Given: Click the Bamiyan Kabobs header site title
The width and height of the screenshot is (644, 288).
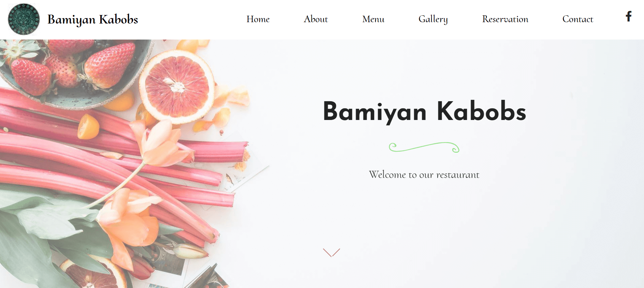Looking at the screenshot, I should click(x=93, y=19).
